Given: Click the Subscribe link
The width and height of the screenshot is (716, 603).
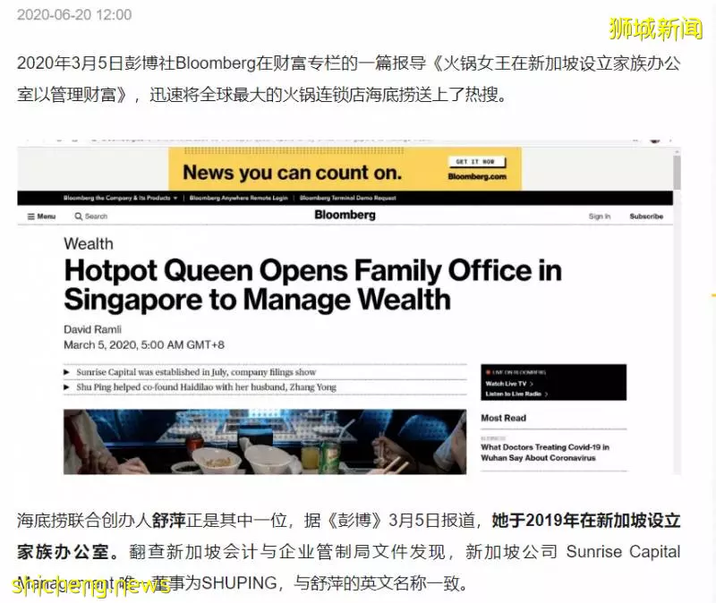Looking at the screenshot, I should [x=646, y=217].
